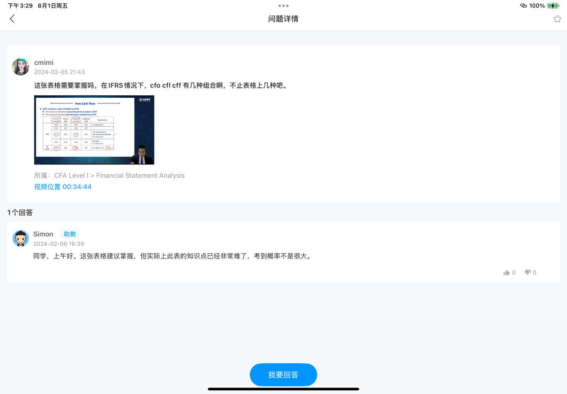567x394 pixels.
Task: Open Simon's profile avatar
Action: coord(20,239)
